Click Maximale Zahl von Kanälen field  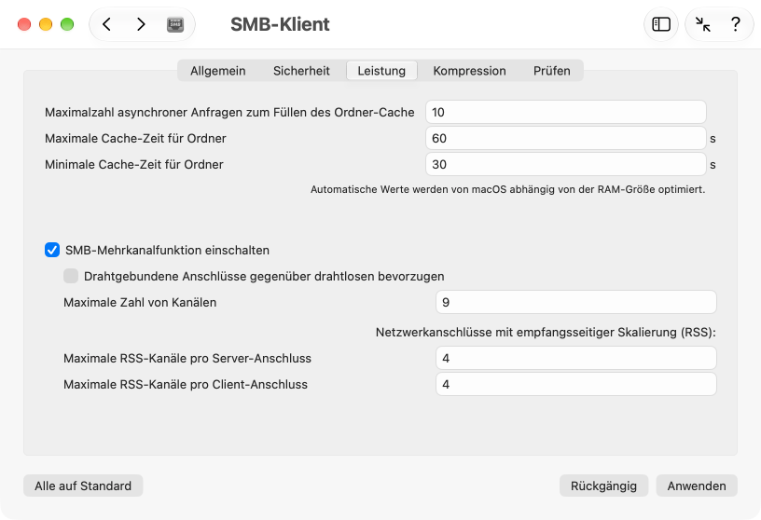tap(576, 302)
